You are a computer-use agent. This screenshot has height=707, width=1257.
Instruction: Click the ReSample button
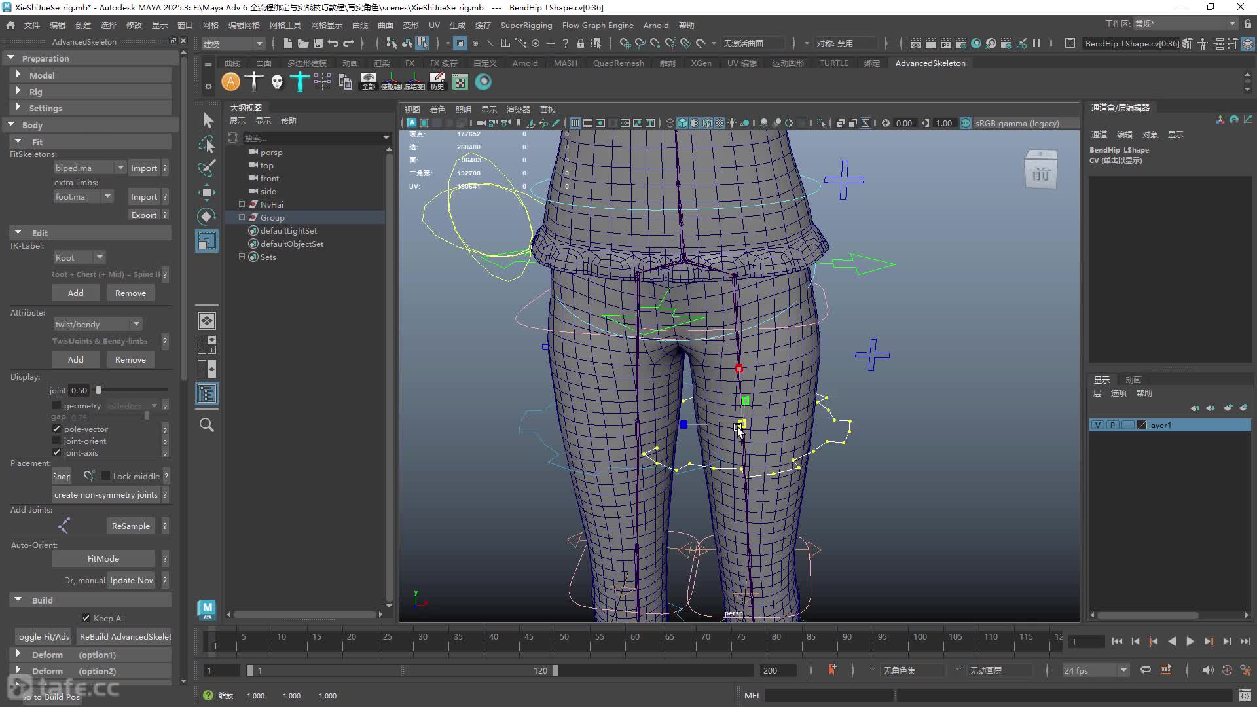131,526
